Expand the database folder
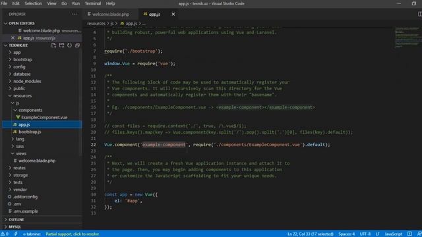This screenshot has height=237, width=422. [22, 74]
